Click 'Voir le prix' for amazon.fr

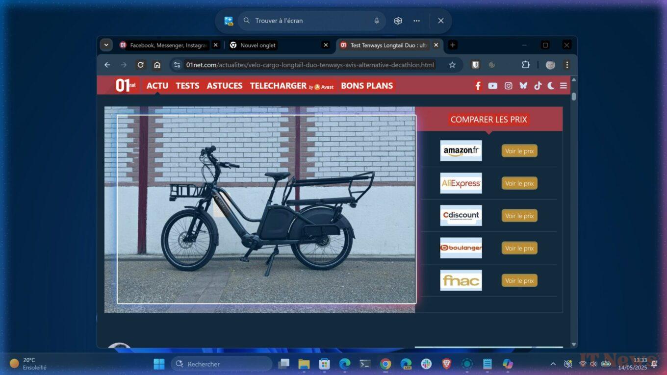click(519, 151)
